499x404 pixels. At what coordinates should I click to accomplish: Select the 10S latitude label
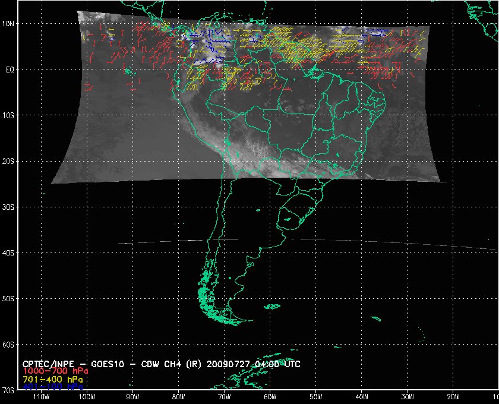coord(8,115)
